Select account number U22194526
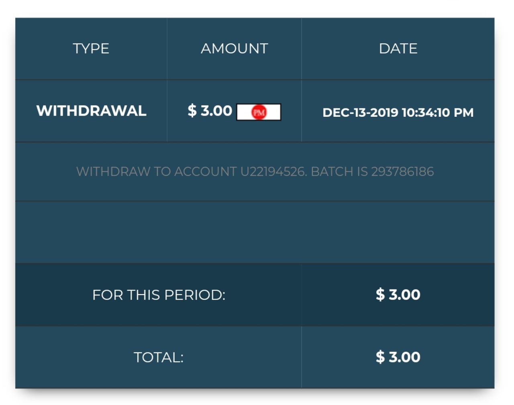 273,172
